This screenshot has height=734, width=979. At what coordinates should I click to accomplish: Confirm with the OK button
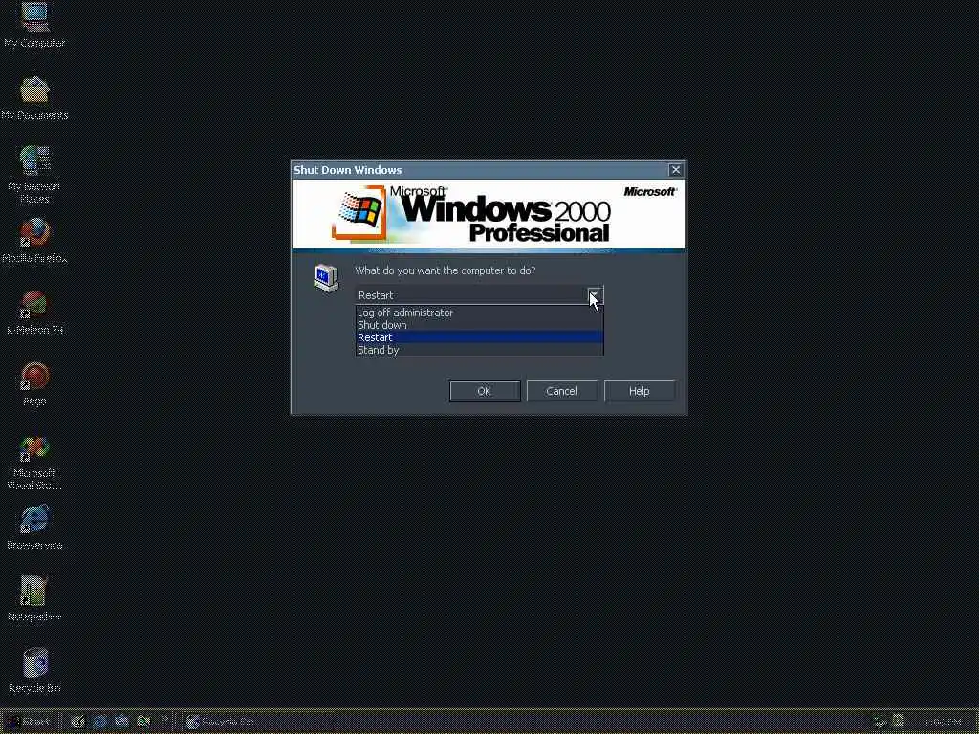485,391
